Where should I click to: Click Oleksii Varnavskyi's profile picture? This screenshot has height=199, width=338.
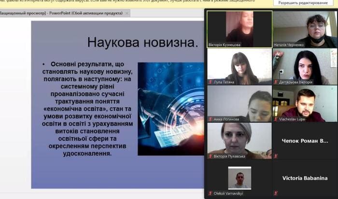(239, 178)
